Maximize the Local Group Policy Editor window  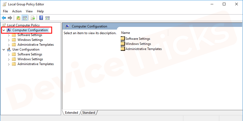[224, 4]
